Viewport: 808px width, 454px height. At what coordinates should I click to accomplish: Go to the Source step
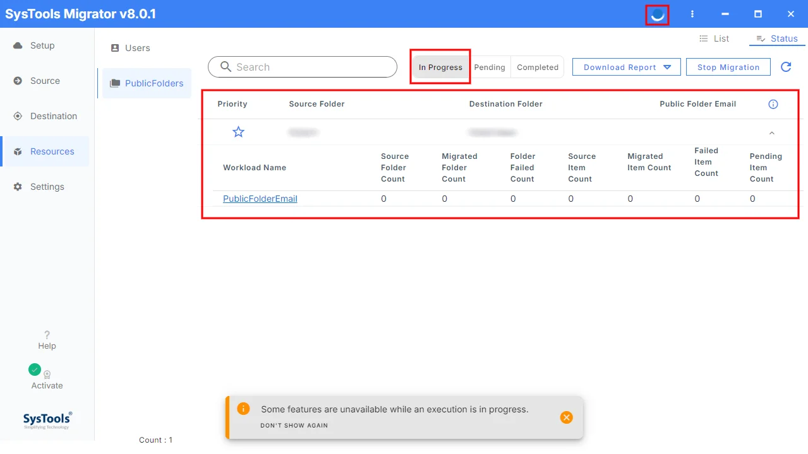click(x=45, y=81)
